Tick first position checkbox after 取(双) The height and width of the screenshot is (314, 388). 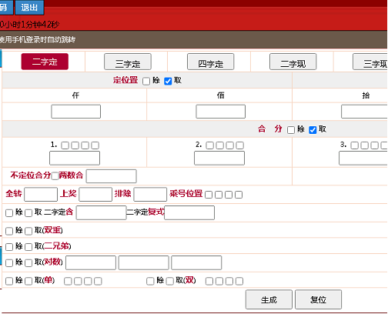pyautogui.click(x=209, y=281)
